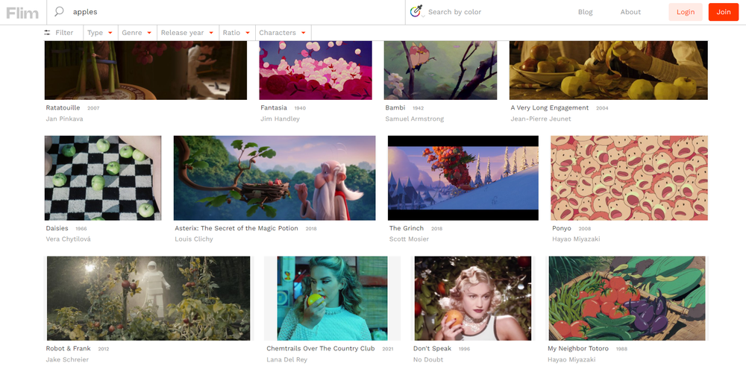This screenshot has height=366, width=746.
Task: Open The Grinch thumbnail
Action: [x=463, y=178]
